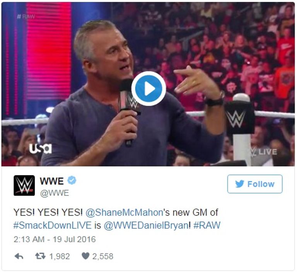The height and width of the screenshot is (272, 297).
Task: Click the Follow button
Action: [x=255, y=184]
